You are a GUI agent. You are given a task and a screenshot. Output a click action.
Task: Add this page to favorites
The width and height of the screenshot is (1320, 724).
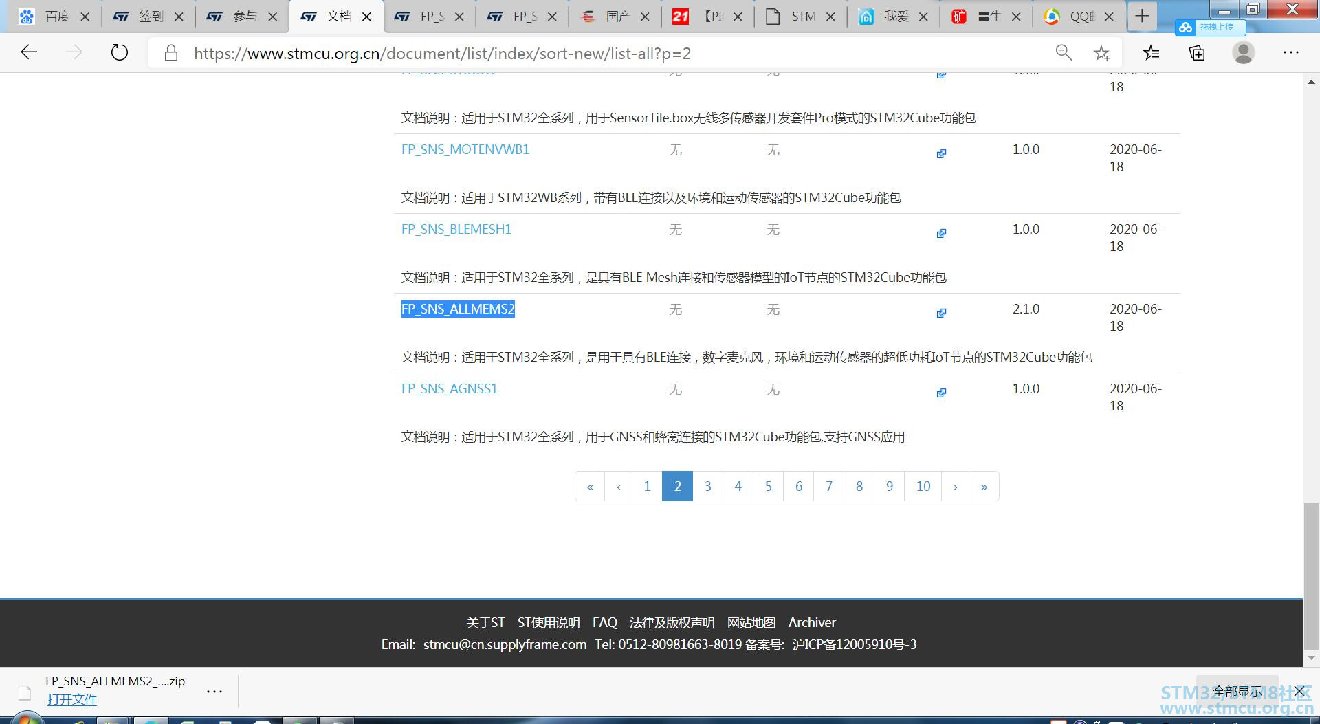click(1102, 53)
